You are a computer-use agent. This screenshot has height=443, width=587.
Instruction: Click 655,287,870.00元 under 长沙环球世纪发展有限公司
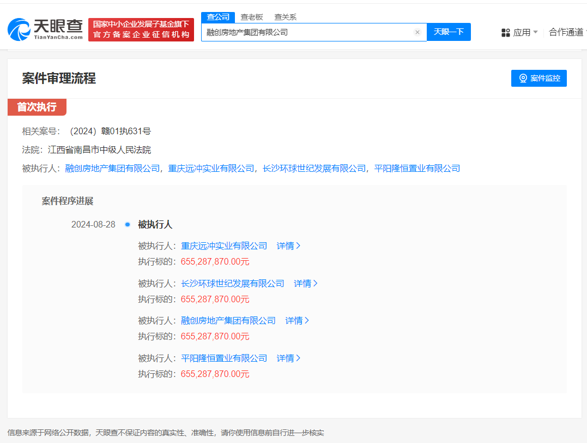215,299
